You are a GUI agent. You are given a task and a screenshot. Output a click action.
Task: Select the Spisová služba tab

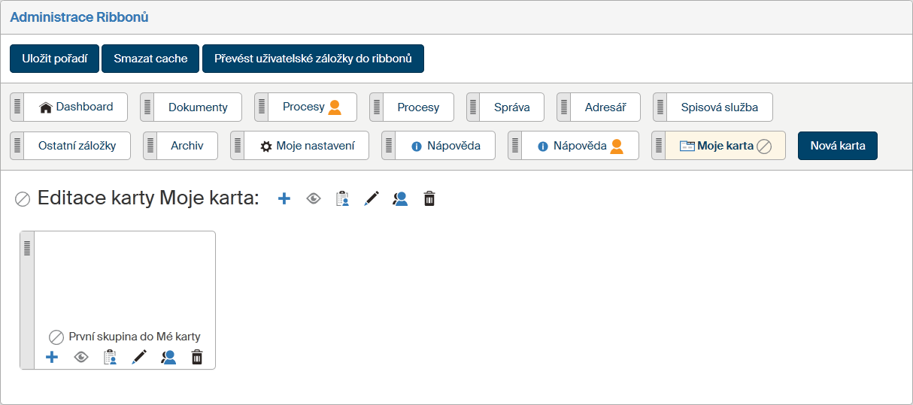pos(719,107)
